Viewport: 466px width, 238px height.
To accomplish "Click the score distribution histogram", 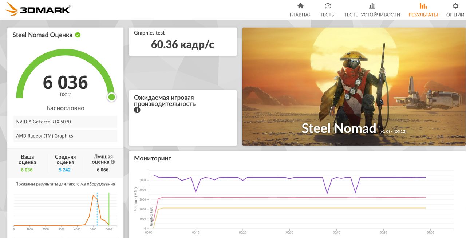I will click(66, 210).
